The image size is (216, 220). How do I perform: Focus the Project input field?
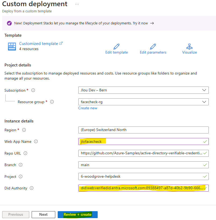[x=144, y=177]
